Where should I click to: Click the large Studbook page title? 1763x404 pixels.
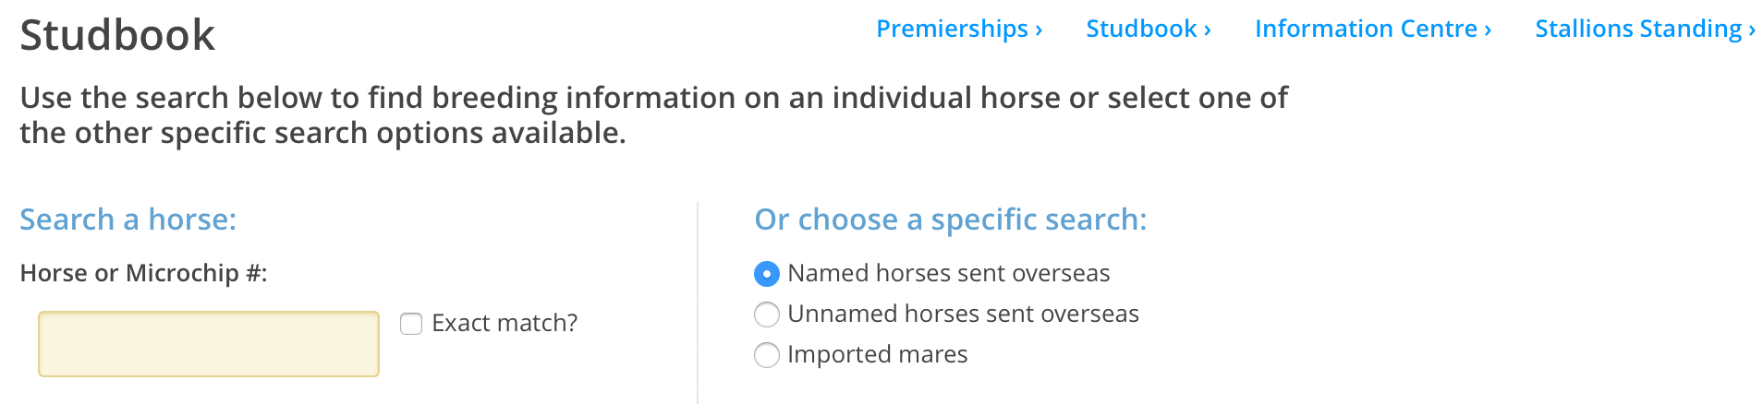117,36
